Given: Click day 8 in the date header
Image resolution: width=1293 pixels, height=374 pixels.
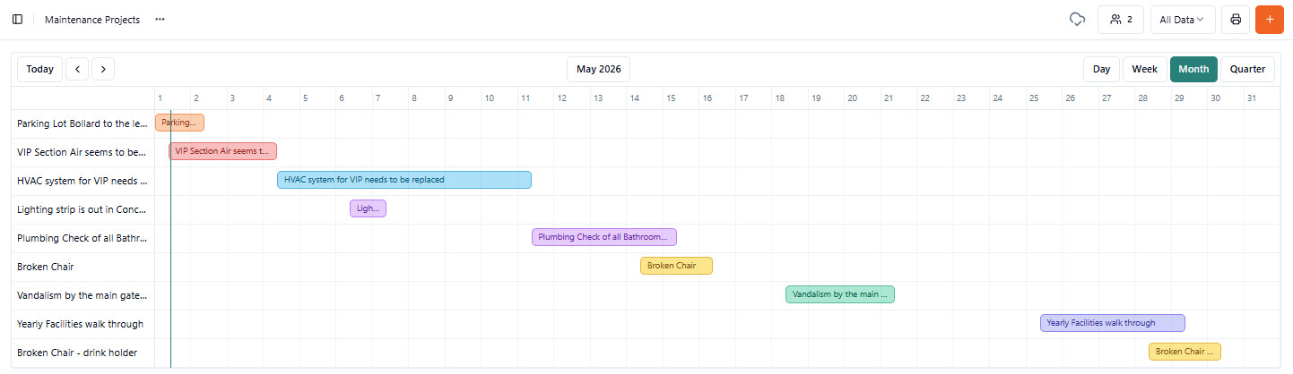Looking at the screenshot, I should [x=414, y=98].
